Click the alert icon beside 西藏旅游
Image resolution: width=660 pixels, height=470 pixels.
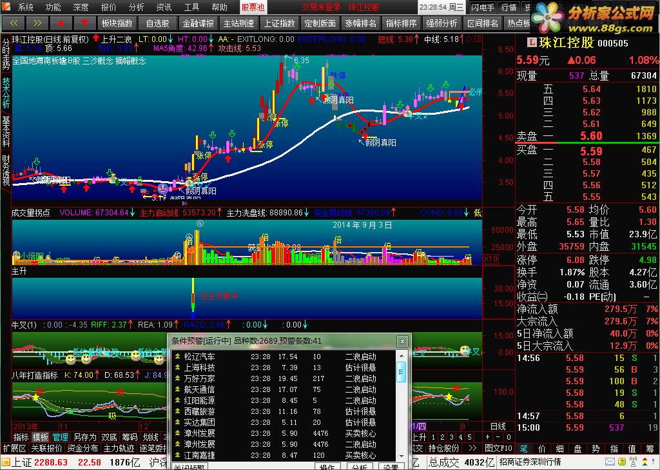[178, 411]
